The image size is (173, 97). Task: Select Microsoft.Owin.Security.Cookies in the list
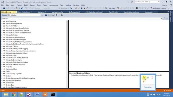(17, 62)
